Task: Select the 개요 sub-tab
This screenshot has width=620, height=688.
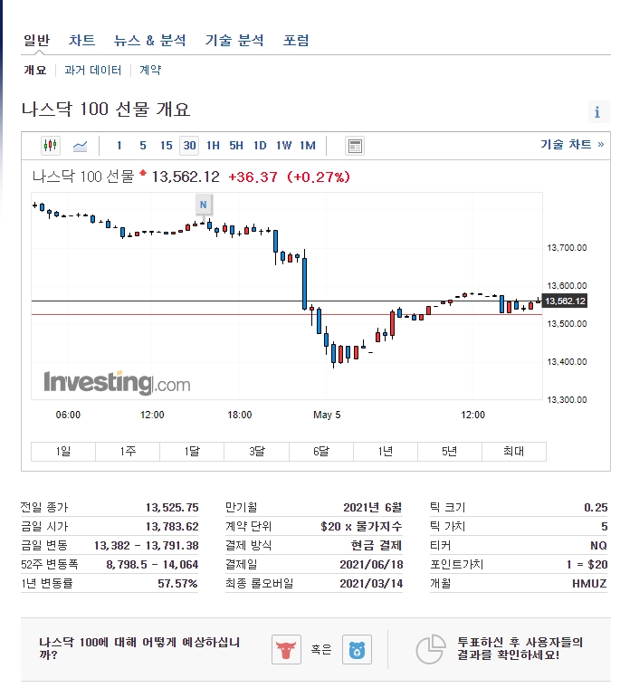Action: point(34,71)
